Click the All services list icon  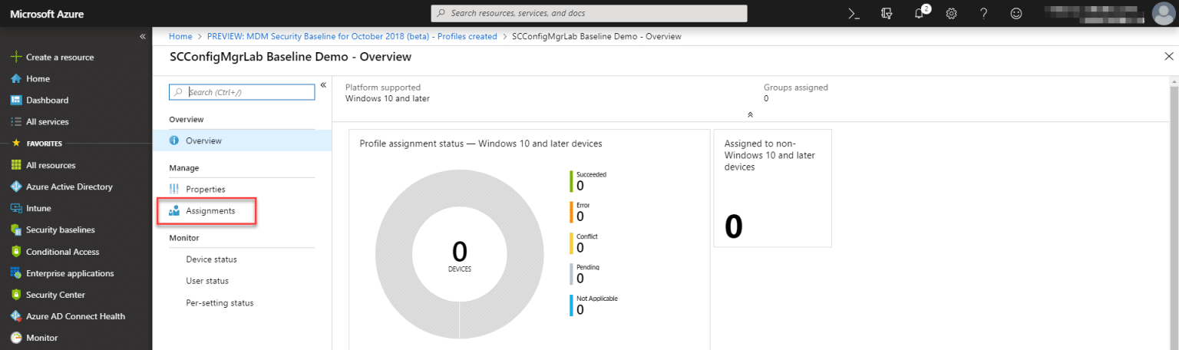pyautogui.click(x=15, y=121)
